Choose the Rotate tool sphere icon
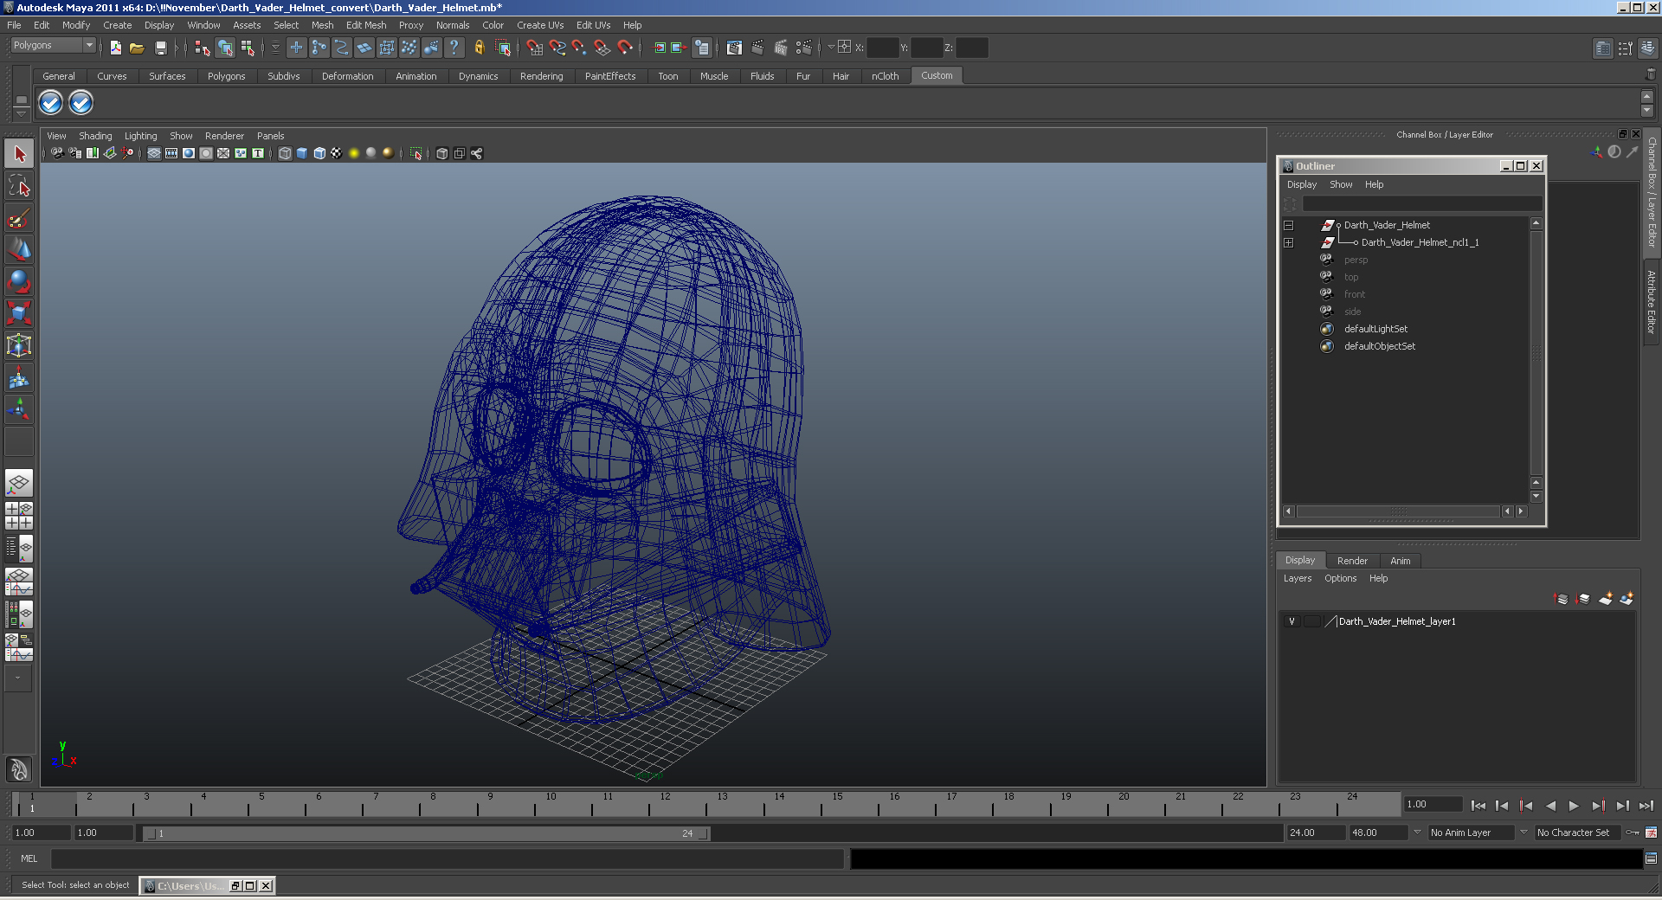 19,280
